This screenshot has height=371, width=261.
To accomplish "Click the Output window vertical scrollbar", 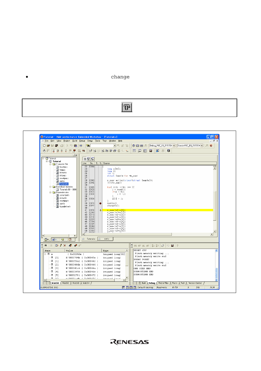I will click(216, 265).
